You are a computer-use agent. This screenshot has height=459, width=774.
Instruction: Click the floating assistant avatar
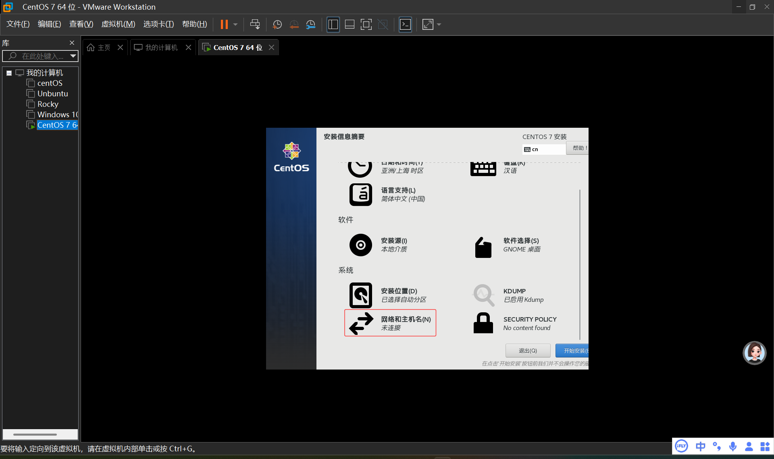pyautogui.click(x=754, y=353)
